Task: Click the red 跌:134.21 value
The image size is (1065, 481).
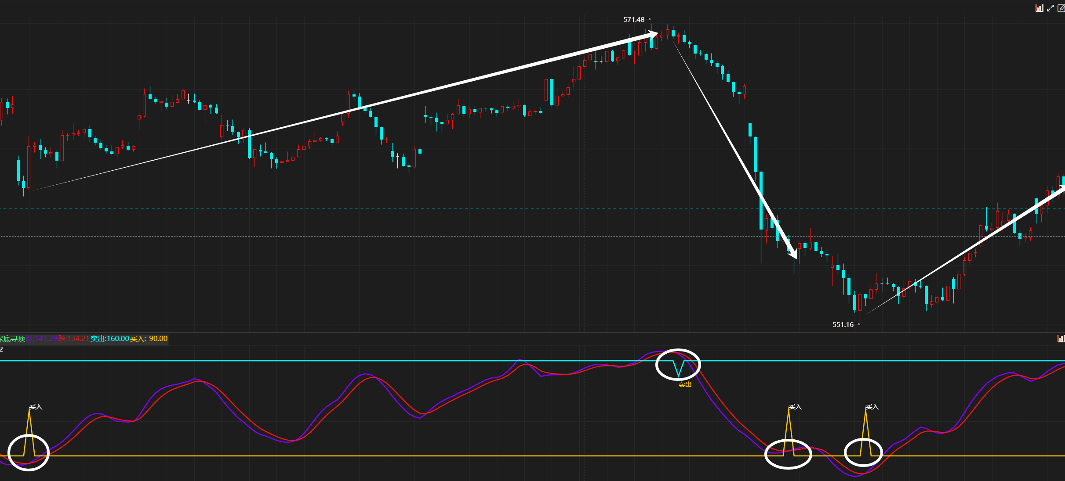Action: tap(73, 338)
